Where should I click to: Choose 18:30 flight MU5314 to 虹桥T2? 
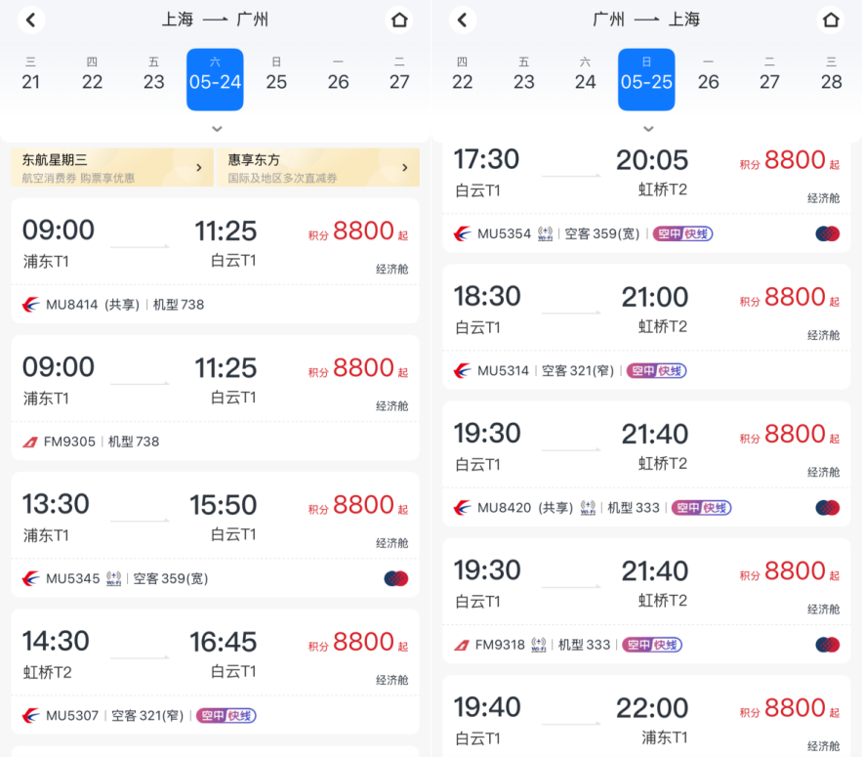coord(646,327)
